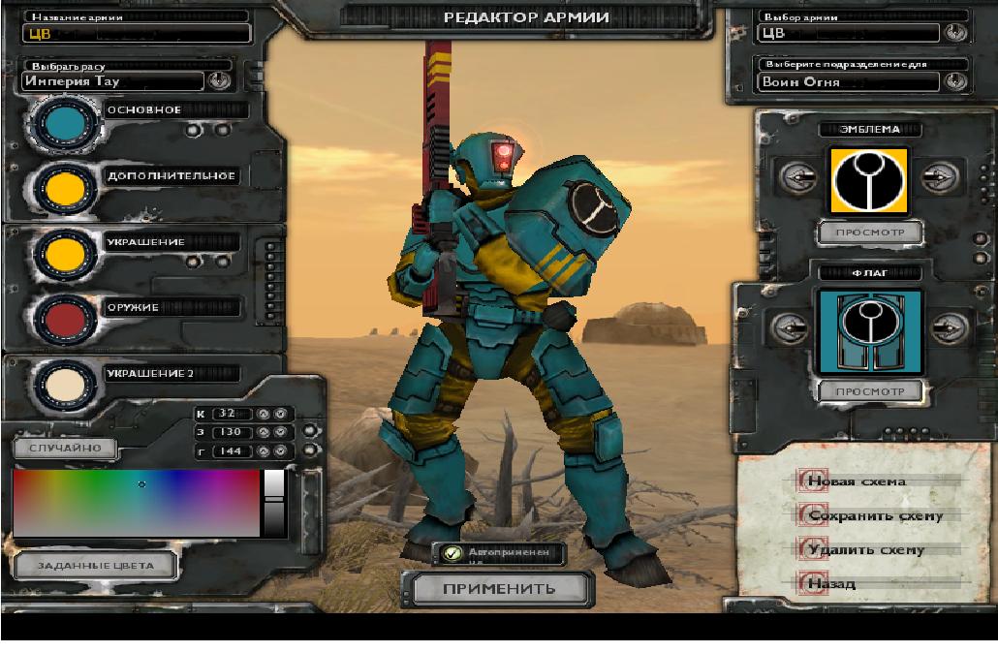Decrease the Г (blue) value

coord(280,451)
